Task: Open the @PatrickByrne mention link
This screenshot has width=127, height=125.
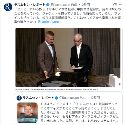Action: tap(48, 22)
